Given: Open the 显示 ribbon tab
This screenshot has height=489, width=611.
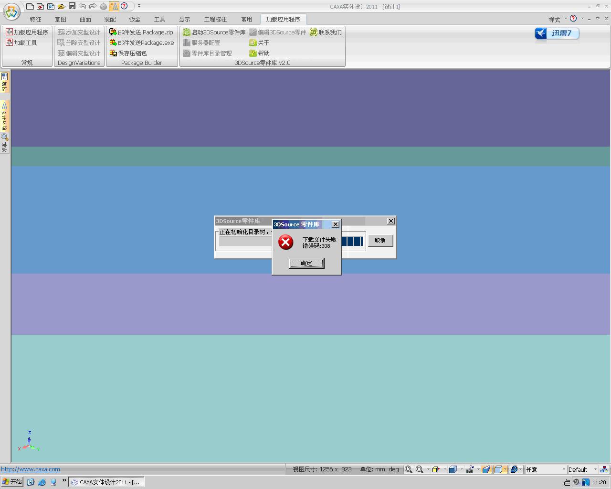Looking at the screenshot, I should [x=185, y=20].
